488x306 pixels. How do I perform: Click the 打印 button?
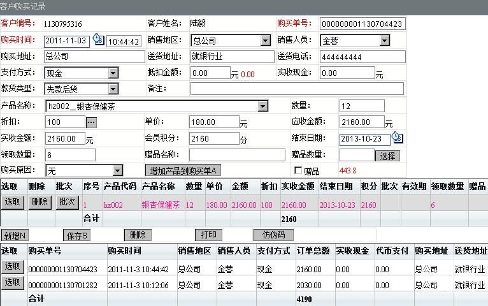click(208, 235)
